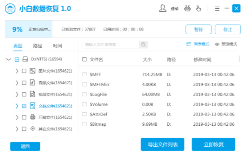Expand the audio files (音频文件) node
The width and height of the screenshot is (245, 158).
click(x=17, y=83)
